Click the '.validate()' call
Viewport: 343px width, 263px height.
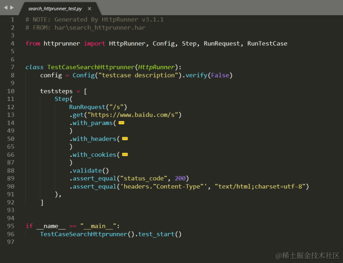point(89,171)
